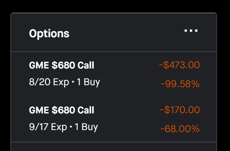Click the -99.58% return figure
The image size is (230, 151).
click(180, 84)
